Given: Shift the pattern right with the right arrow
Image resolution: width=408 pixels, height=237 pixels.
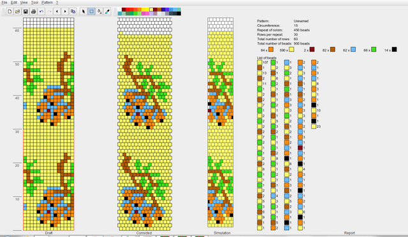Looking at the screenshot, I should pos(65,11).
